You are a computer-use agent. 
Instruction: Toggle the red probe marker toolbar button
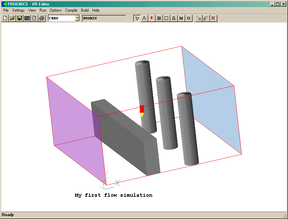pos(151,18)
